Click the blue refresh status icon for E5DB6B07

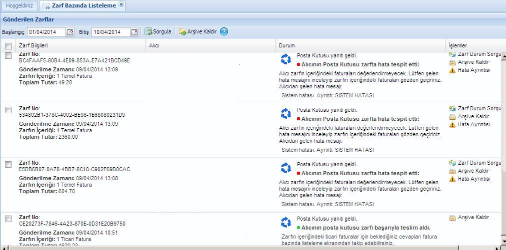click(x=286, y=168)
